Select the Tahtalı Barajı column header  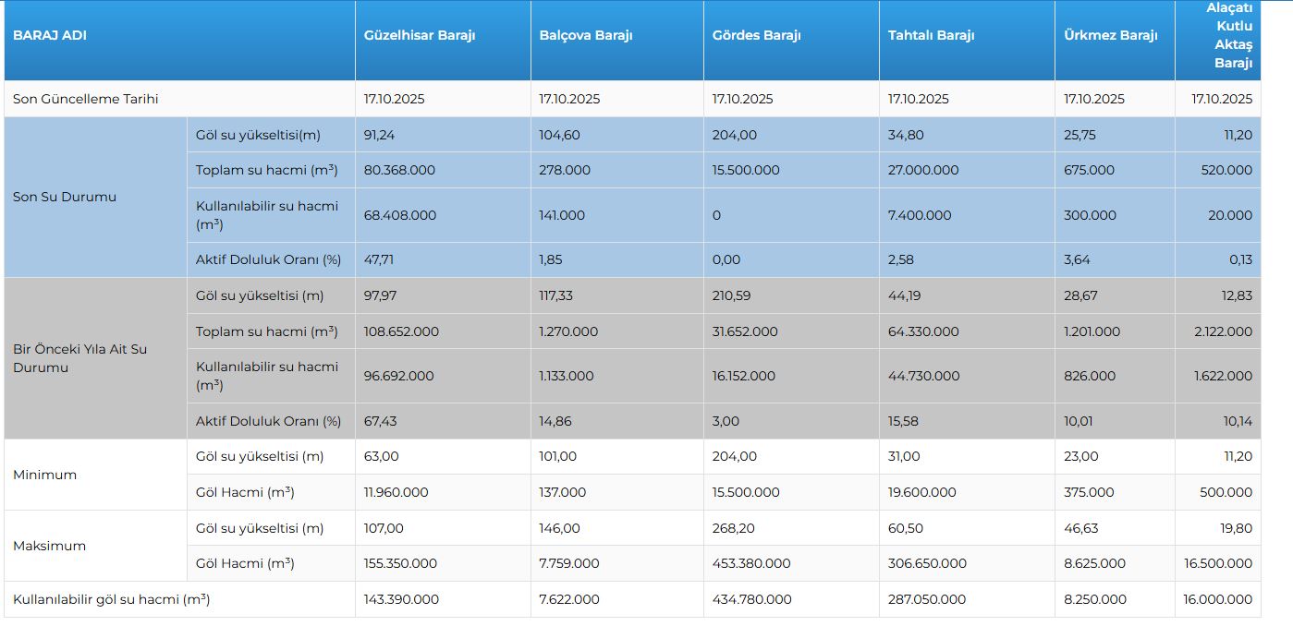point(931,36)
